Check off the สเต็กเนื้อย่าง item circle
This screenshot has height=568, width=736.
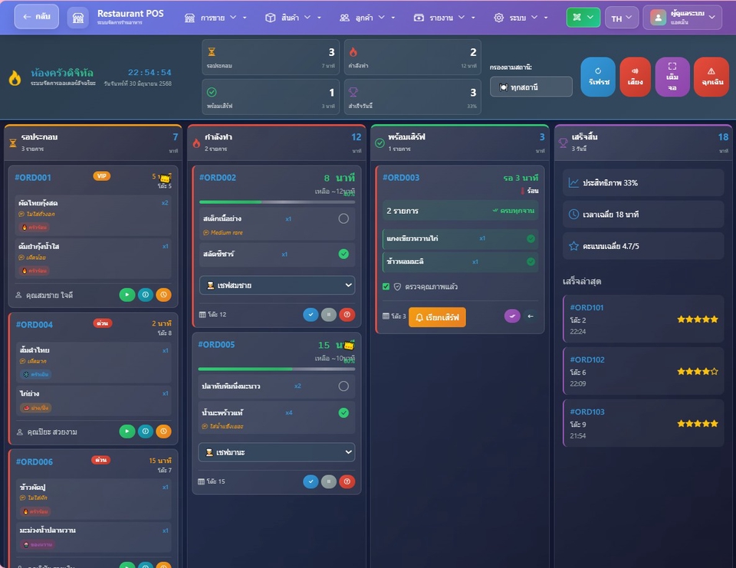click(343, 218)
